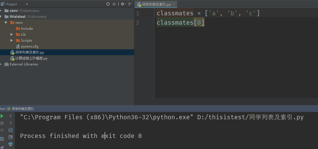Click the Scroll from Source target icon
Screen dimensions: 318x149
[x=108, y=4]
